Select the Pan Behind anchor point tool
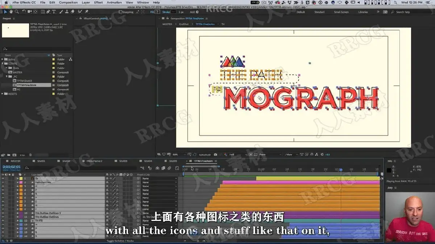Viewport: 435px width, 244px height. pos(35,12)
